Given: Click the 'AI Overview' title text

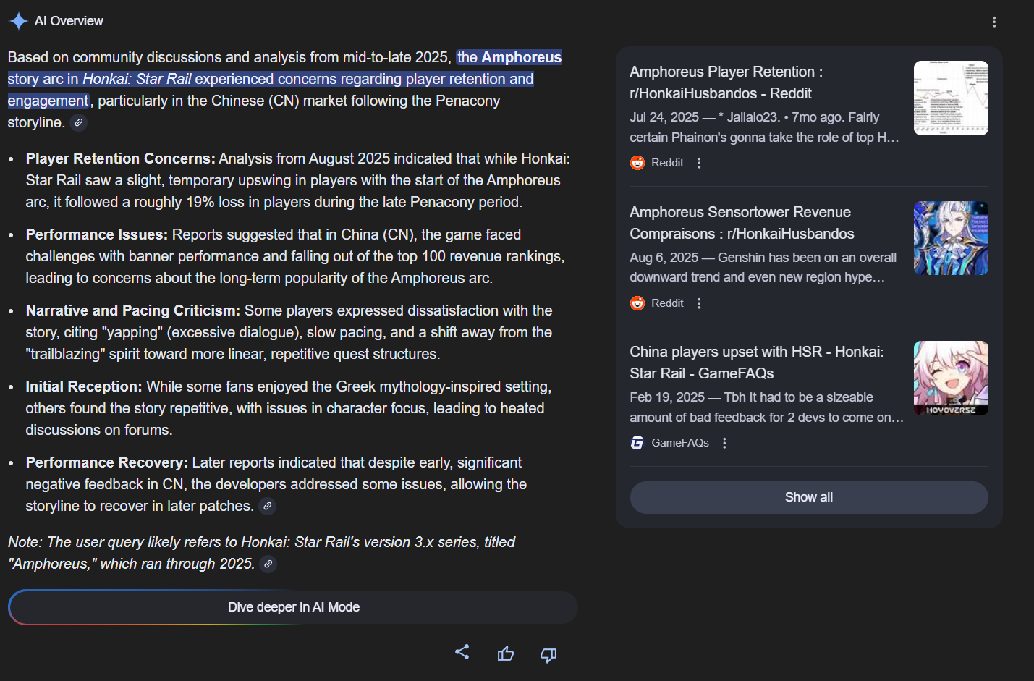Looking at the screenshot, I should (69, 21).
